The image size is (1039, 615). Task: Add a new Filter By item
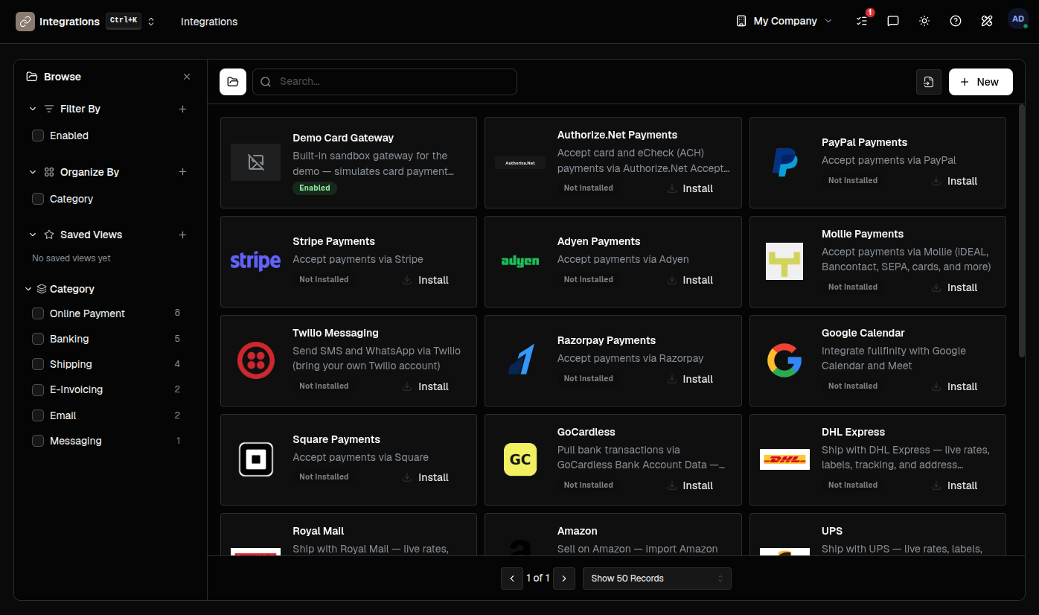[182, 109]
